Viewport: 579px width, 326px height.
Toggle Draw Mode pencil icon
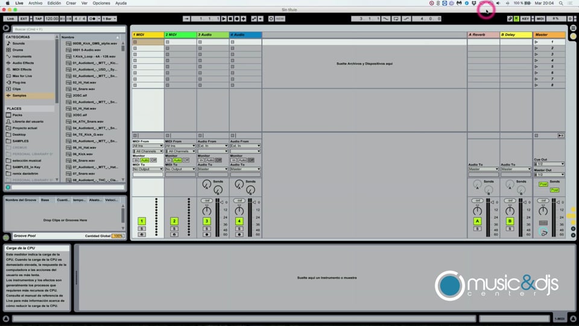(510, 19)
